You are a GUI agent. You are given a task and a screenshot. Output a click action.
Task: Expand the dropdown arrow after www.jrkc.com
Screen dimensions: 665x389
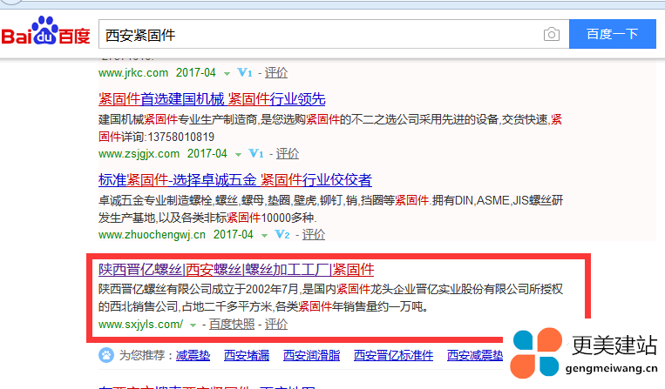click(227, 74)
